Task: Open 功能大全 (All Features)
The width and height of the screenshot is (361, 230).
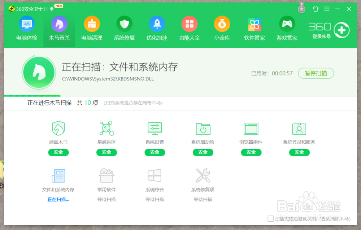Action: coord(189,28)
